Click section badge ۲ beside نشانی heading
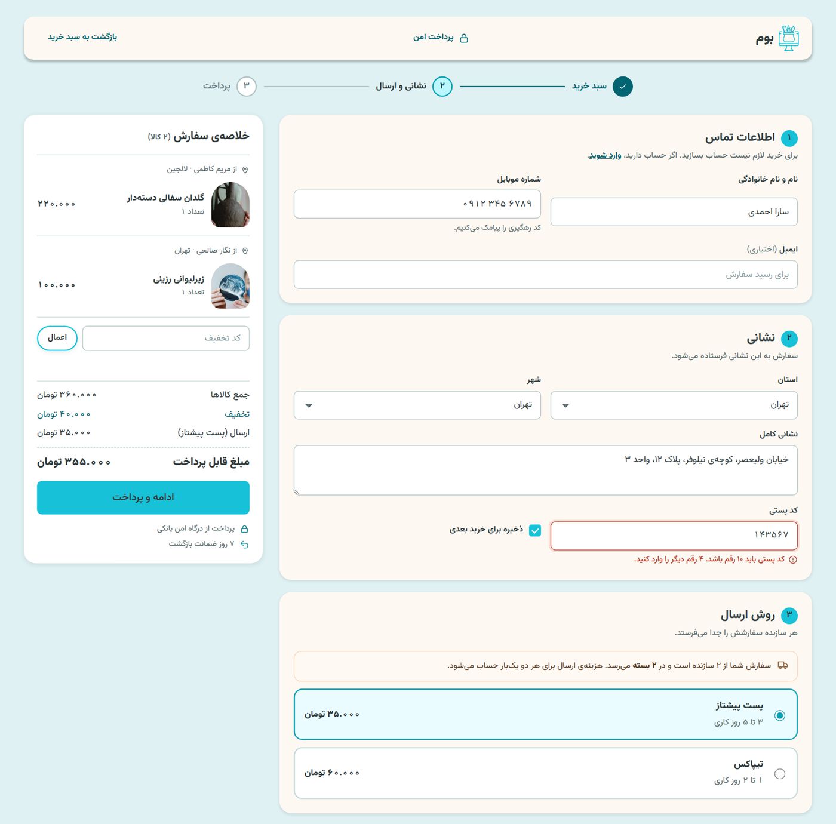 tap(789, 339)
